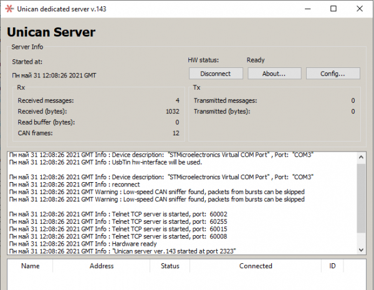This screenshot has height=290, width=374.
Task: Minimize the Unican server window
Action: pos(308,9)
